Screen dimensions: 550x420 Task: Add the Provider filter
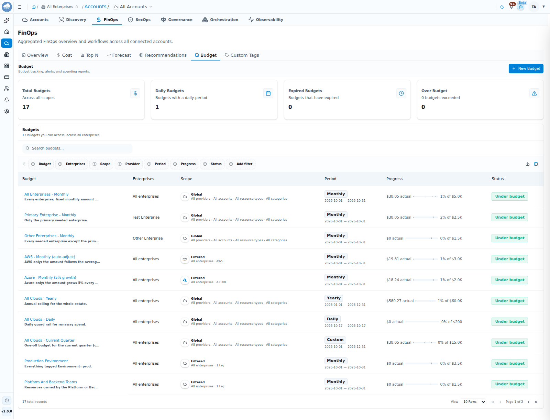point(129,164)
